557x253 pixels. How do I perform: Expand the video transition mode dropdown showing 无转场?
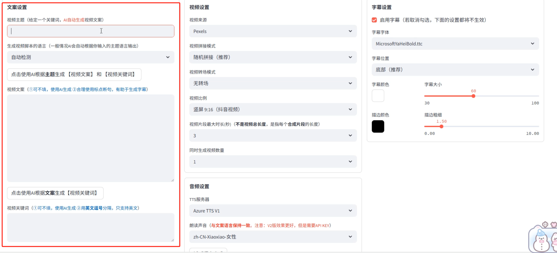273,83
